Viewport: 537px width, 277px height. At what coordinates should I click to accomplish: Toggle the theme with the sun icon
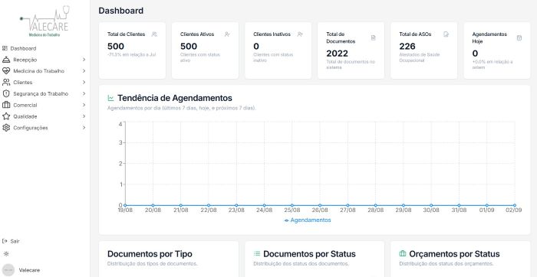pos(6,254)
